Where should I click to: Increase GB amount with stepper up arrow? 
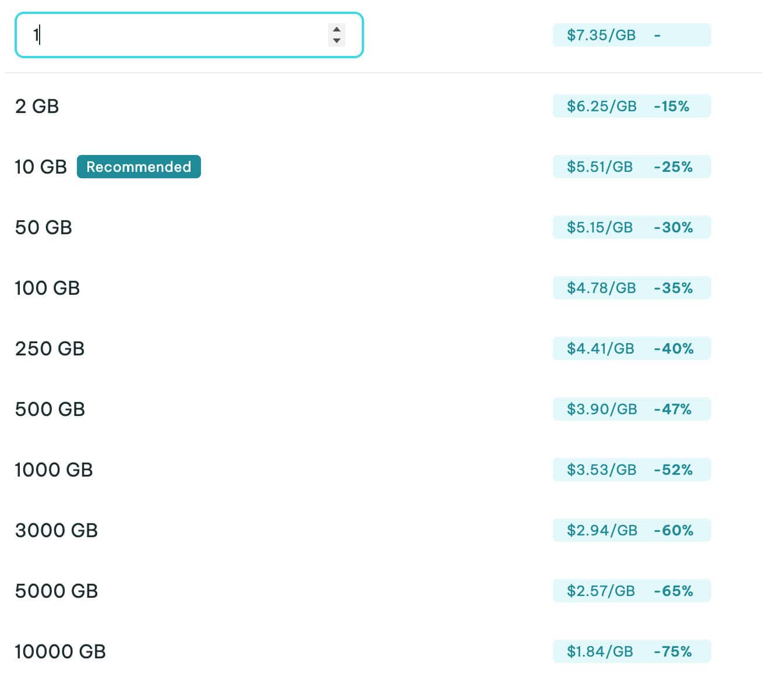pyautogui.click(x=336, y=29)
